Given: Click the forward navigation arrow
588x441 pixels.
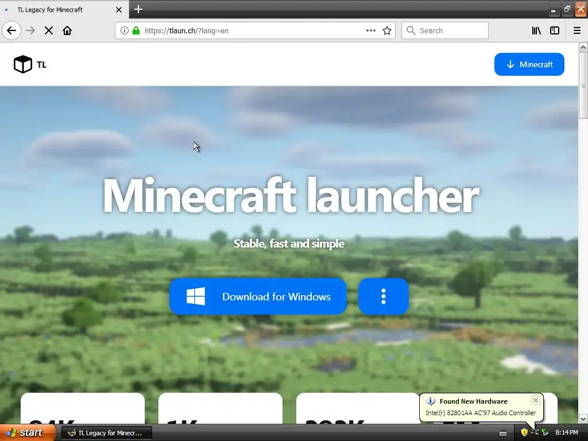Looking at the screenshot, I should pyautogui.click(x=30, y=30).
